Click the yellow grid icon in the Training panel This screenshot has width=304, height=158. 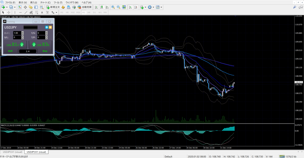(50, 27)
